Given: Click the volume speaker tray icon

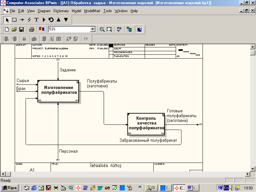Looking at the screenshot, I should pos(231,188).
